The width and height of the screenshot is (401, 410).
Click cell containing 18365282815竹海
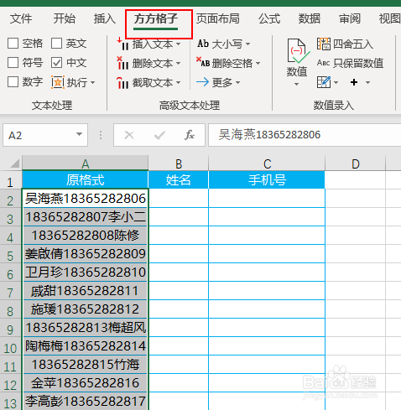click(x=86, y=365)
